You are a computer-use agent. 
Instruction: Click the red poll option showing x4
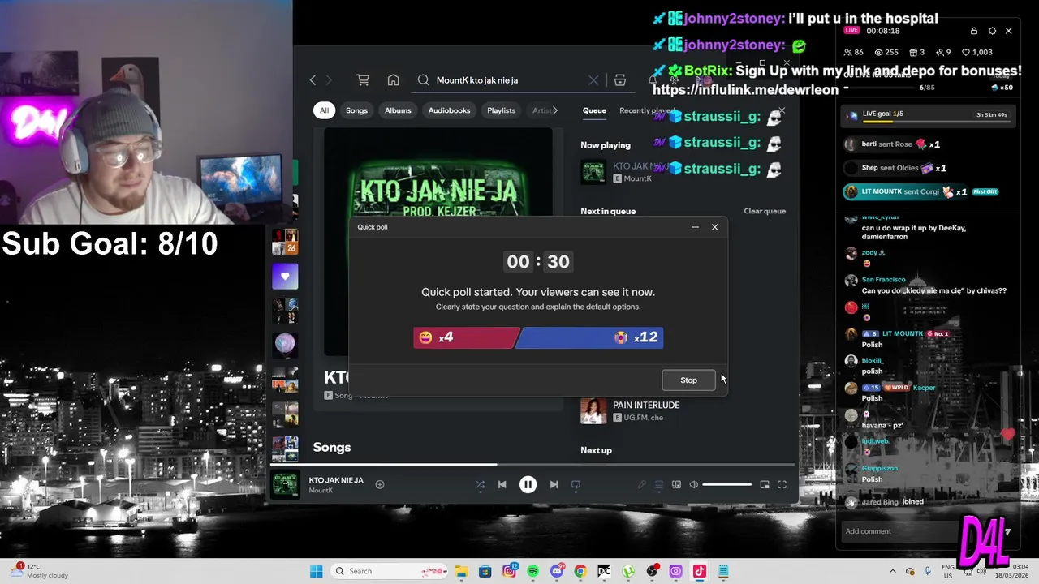pos(465,337)
